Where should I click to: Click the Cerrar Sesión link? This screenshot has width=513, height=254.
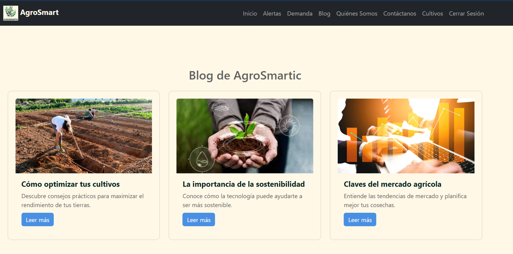pos(466,13)
